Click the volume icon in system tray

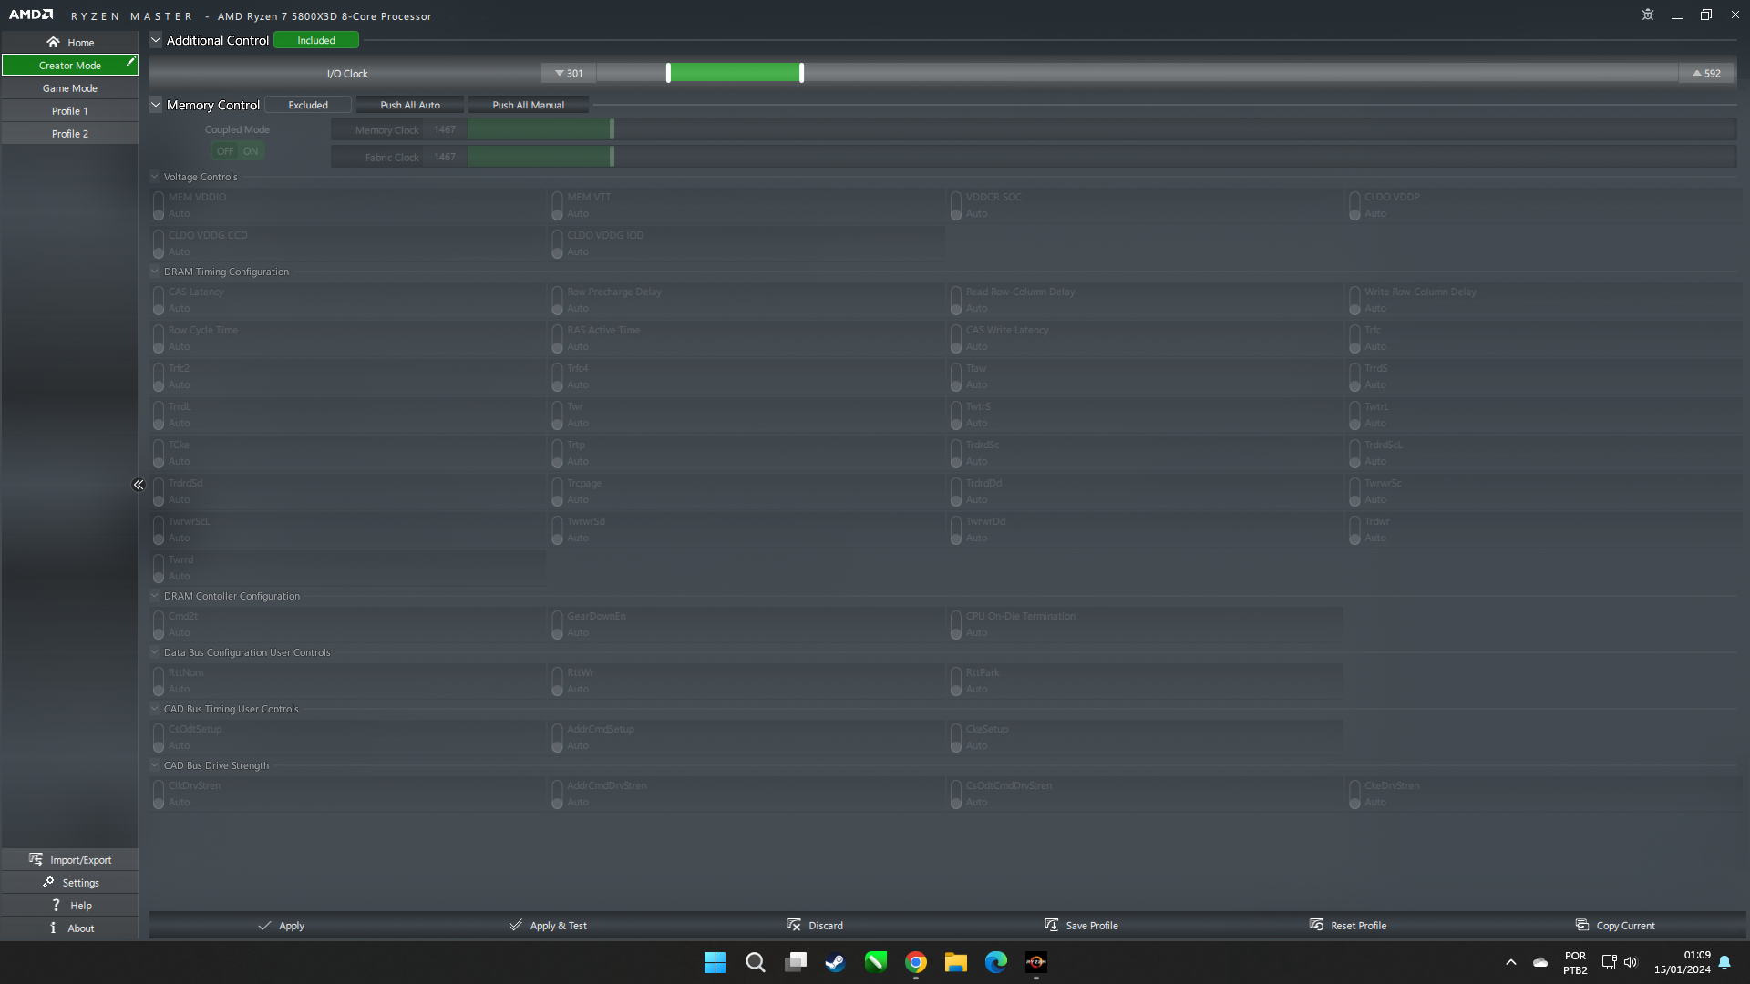1631,962
